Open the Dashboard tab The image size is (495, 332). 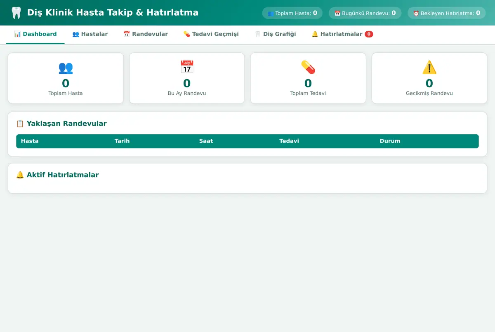pos(35,34)
